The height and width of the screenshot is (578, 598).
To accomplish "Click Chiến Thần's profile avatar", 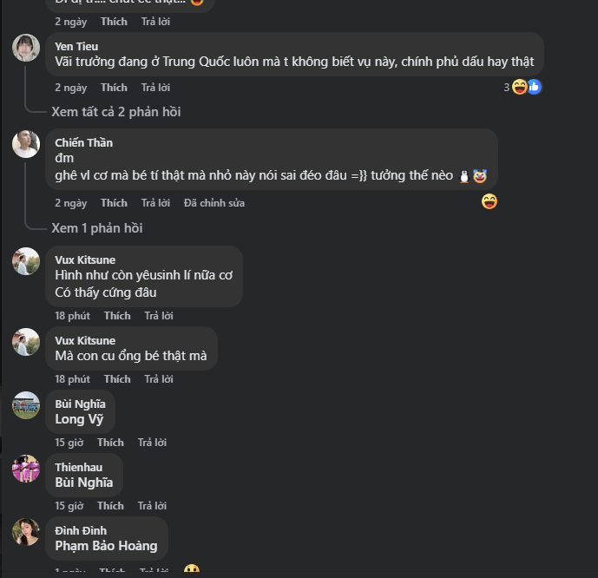I will click(x=26, y=144).
